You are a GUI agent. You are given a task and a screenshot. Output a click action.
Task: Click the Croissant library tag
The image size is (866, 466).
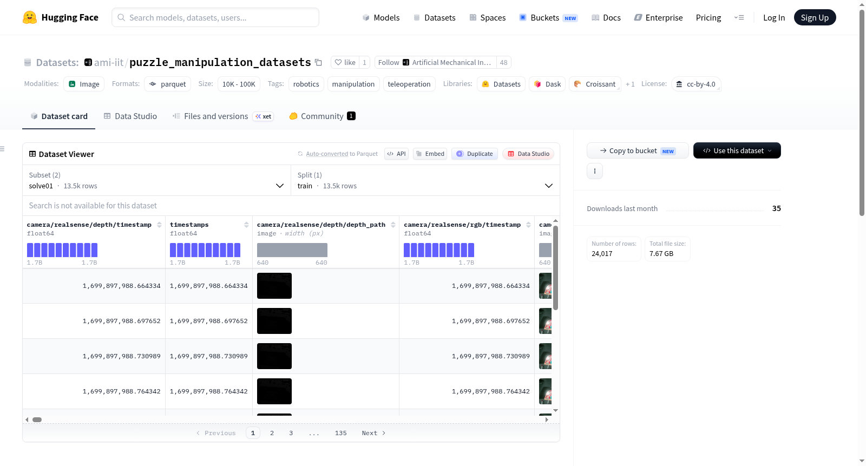pyautogui.click(x=595, y=84)
